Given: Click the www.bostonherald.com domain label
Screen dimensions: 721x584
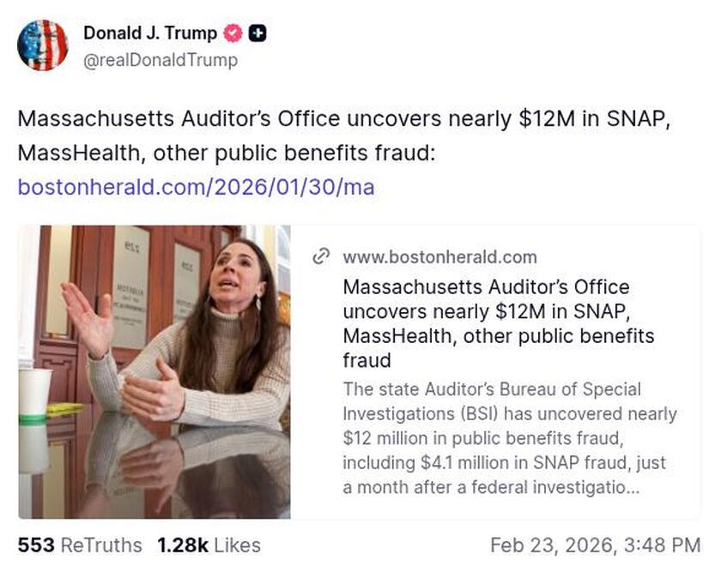Looking at the screenshot, I should 440,256.
